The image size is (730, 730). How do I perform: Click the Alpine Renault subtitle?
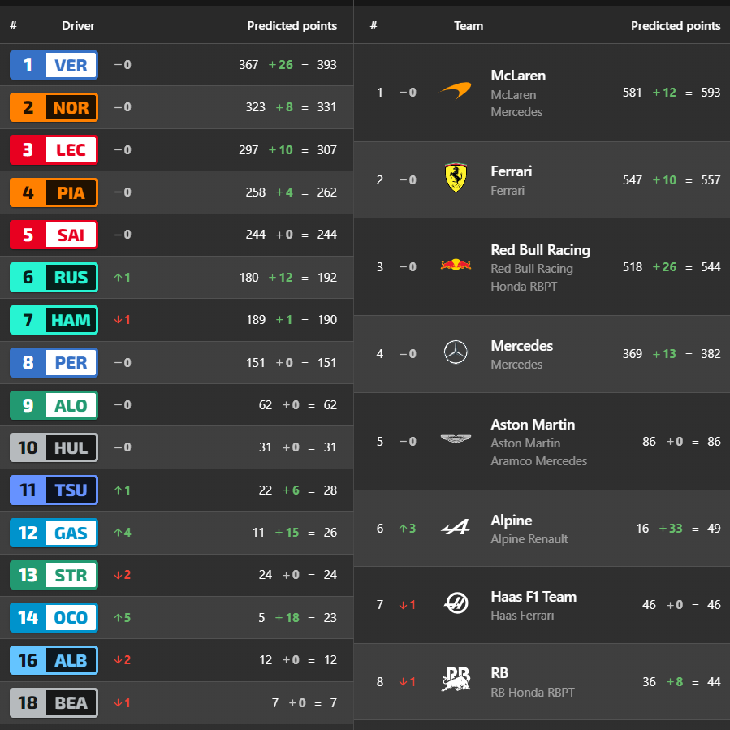(x=529, y=539)
